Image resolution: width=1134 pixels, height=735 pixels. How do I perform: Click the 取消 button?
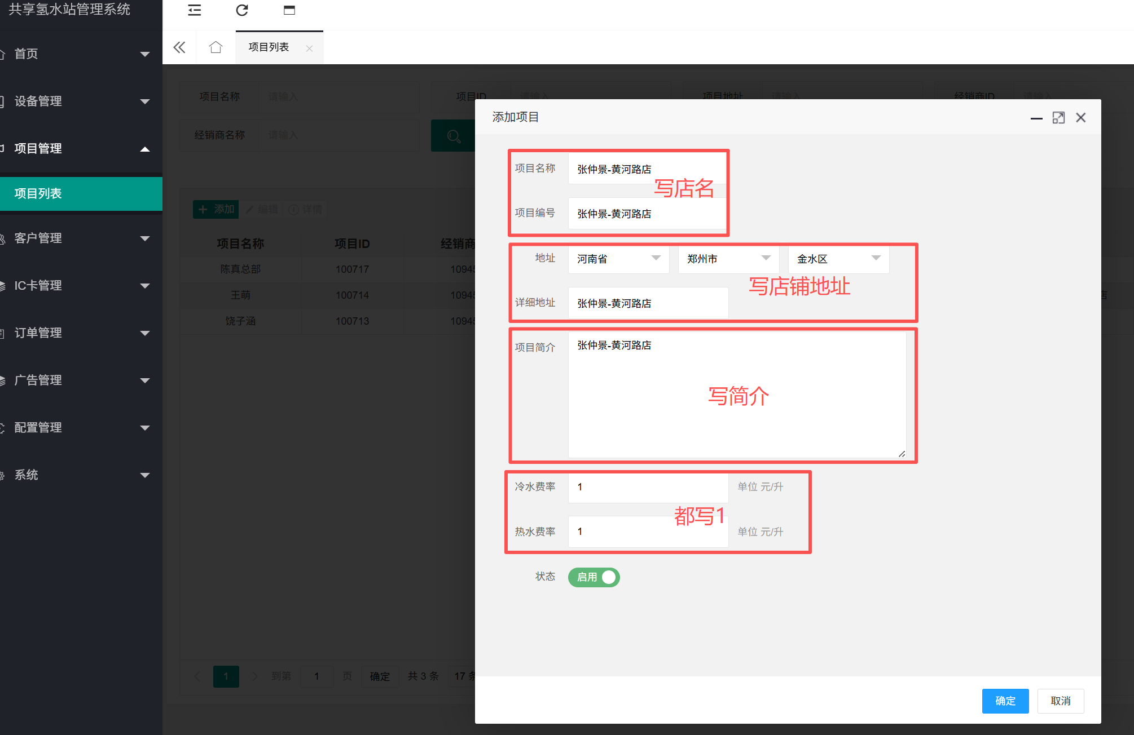pos(1061,701)
